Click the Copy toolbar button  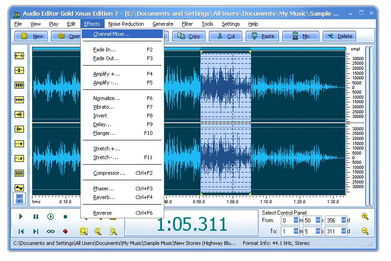189,36
